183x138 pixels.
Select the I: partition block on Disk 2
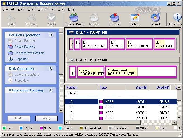(x=73, y=72)
